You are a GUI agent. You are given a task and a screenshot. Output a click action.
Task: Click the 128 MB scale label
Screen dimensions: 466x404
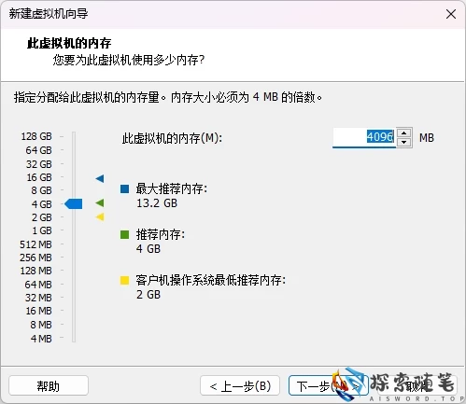pyautogui.click(x=35, y=271)
